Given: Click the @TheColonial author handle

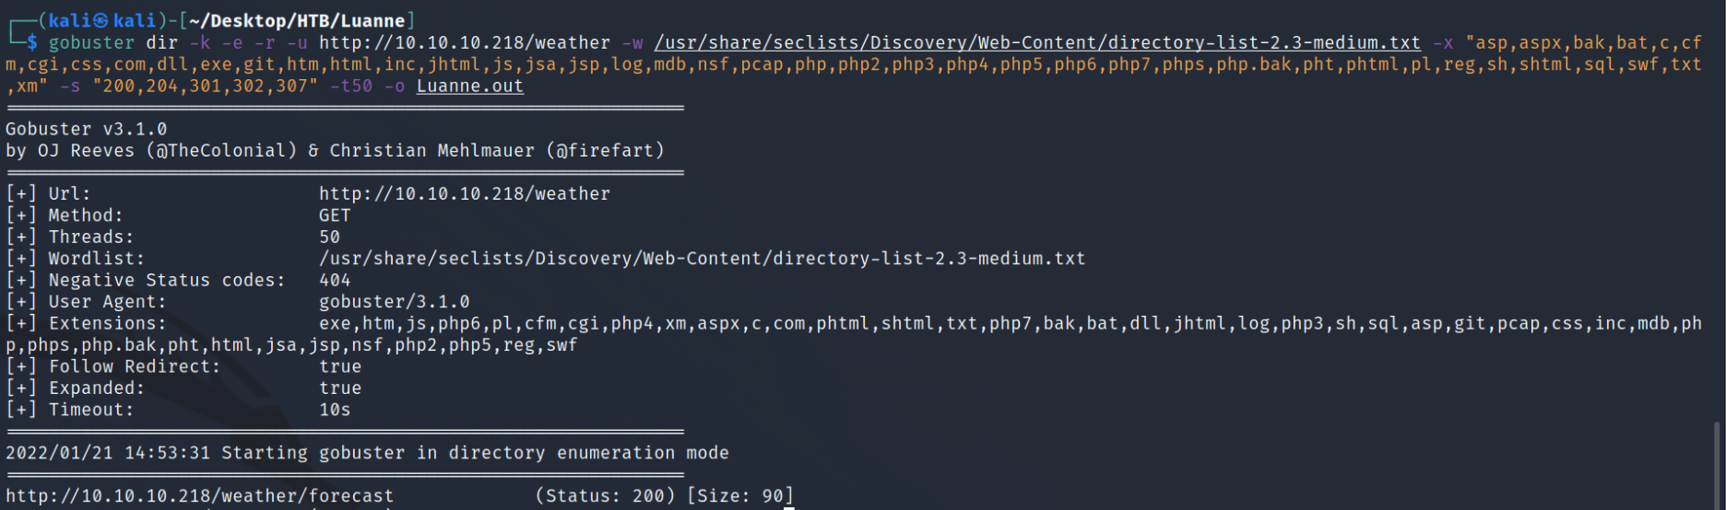Looking at the screenshot, I should pyautogui.click(x=221, y=150).
